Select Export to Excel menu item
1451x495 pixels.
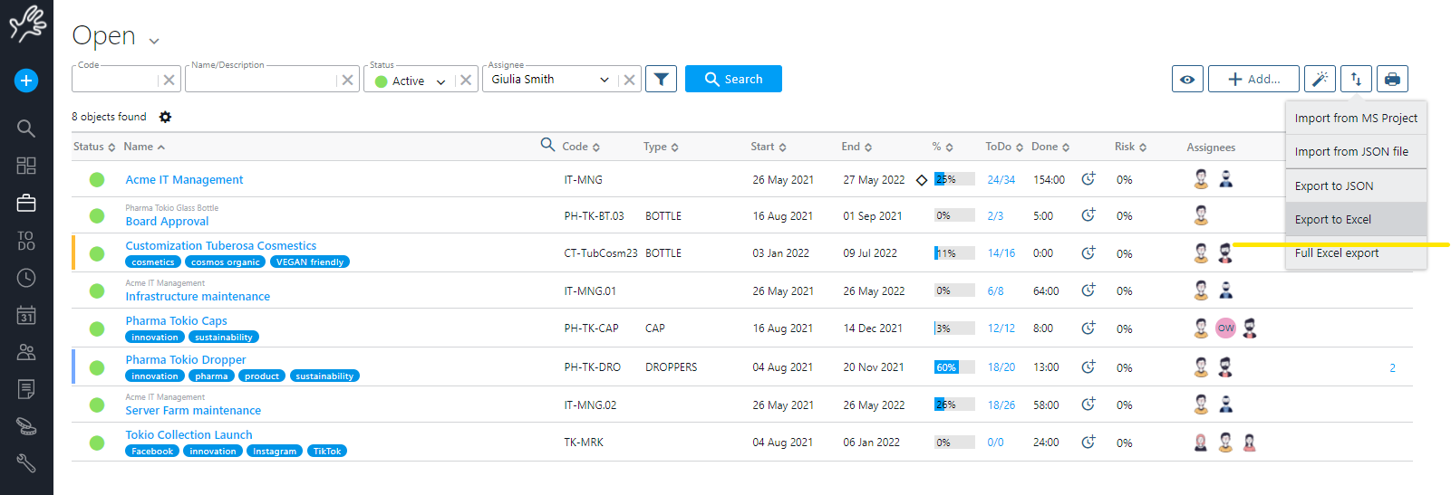1332,219
